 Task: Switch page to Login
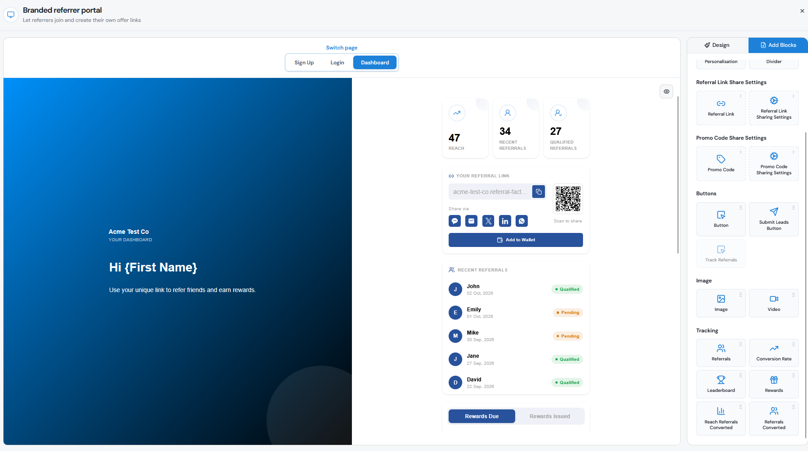(x=337, y=63)
